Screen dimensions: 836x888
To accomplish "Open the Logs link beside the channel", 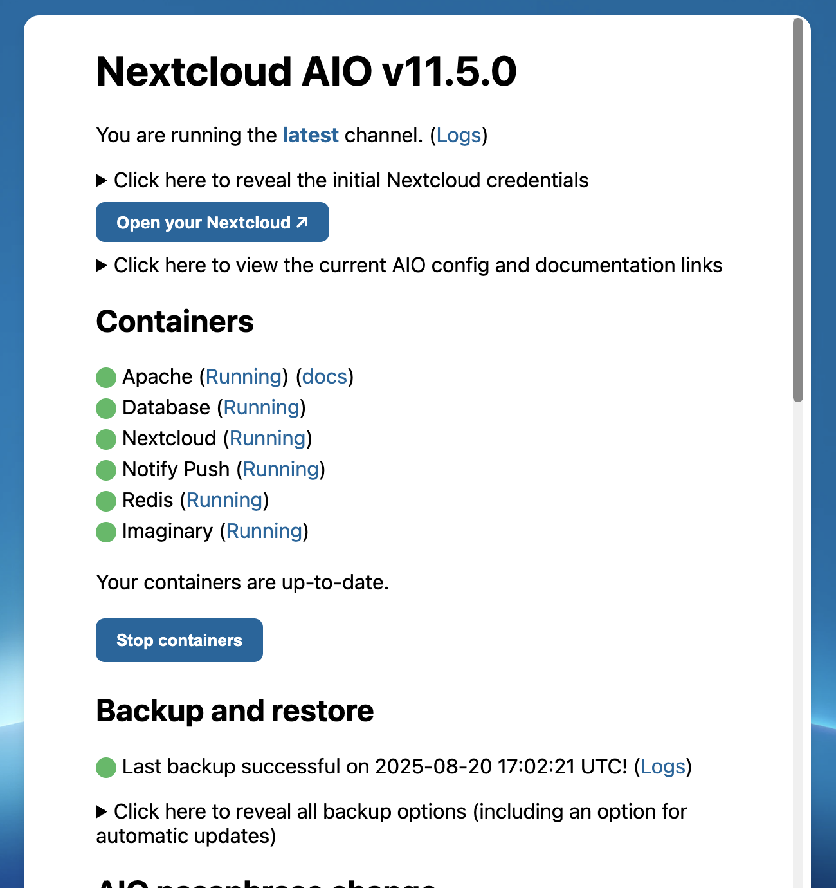I will [x=459, y=136].
